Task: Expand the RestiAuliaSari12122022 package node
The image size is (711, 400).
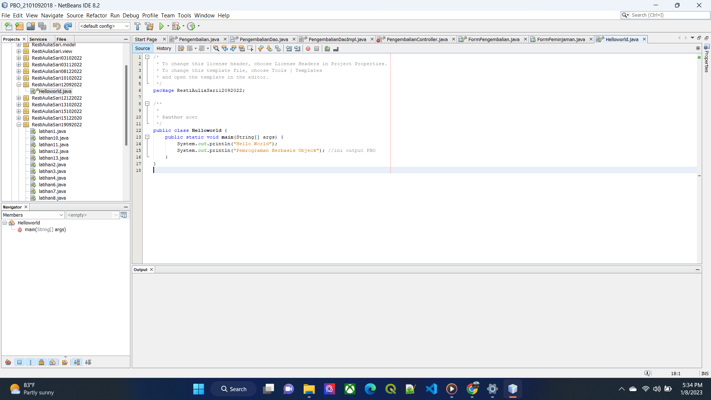Action: coord(19,98)
